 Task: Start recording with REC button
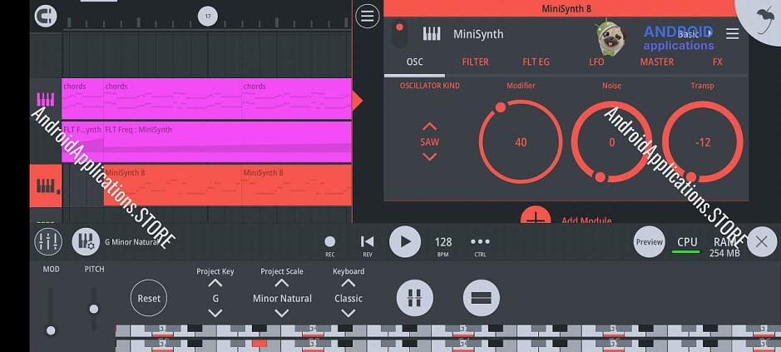pyautogui.click(x=329, y=245)
